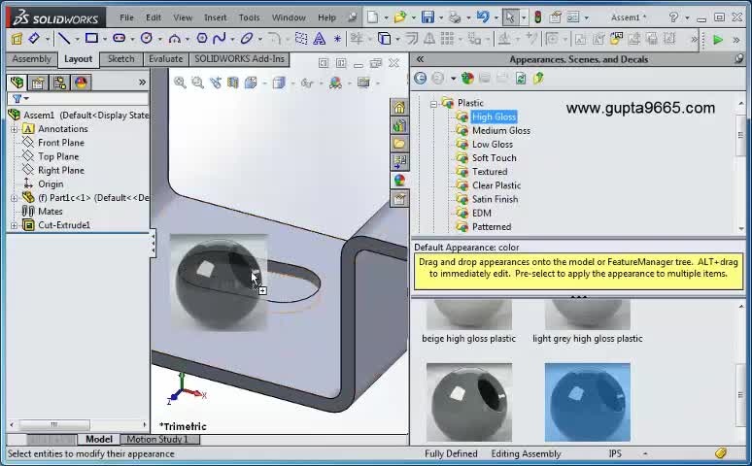The height and width of the screenshot is (466, 752).
Task: Open the Save dropdown arrow
Action: click(441, 18)
